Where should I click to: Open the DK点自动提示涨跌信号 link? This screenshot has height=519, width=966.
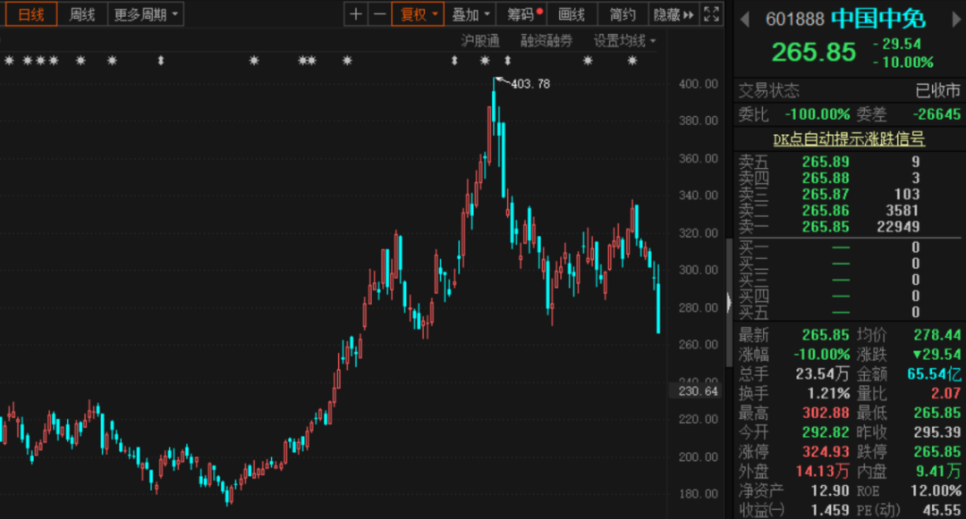point(848,138)
